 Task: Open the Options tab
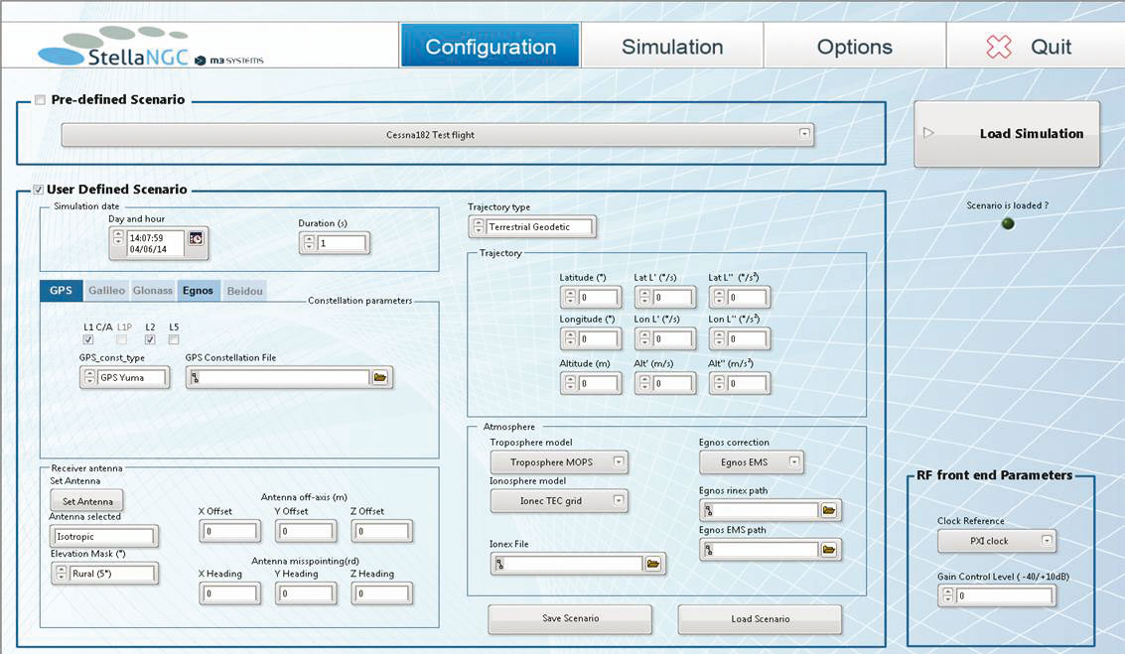click(855, 46)
